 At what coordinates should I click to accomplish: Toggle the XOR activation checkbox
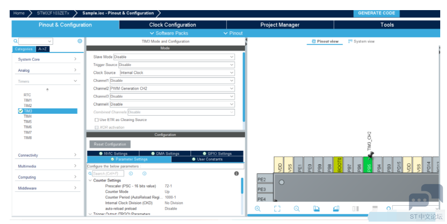coord(97,128)
